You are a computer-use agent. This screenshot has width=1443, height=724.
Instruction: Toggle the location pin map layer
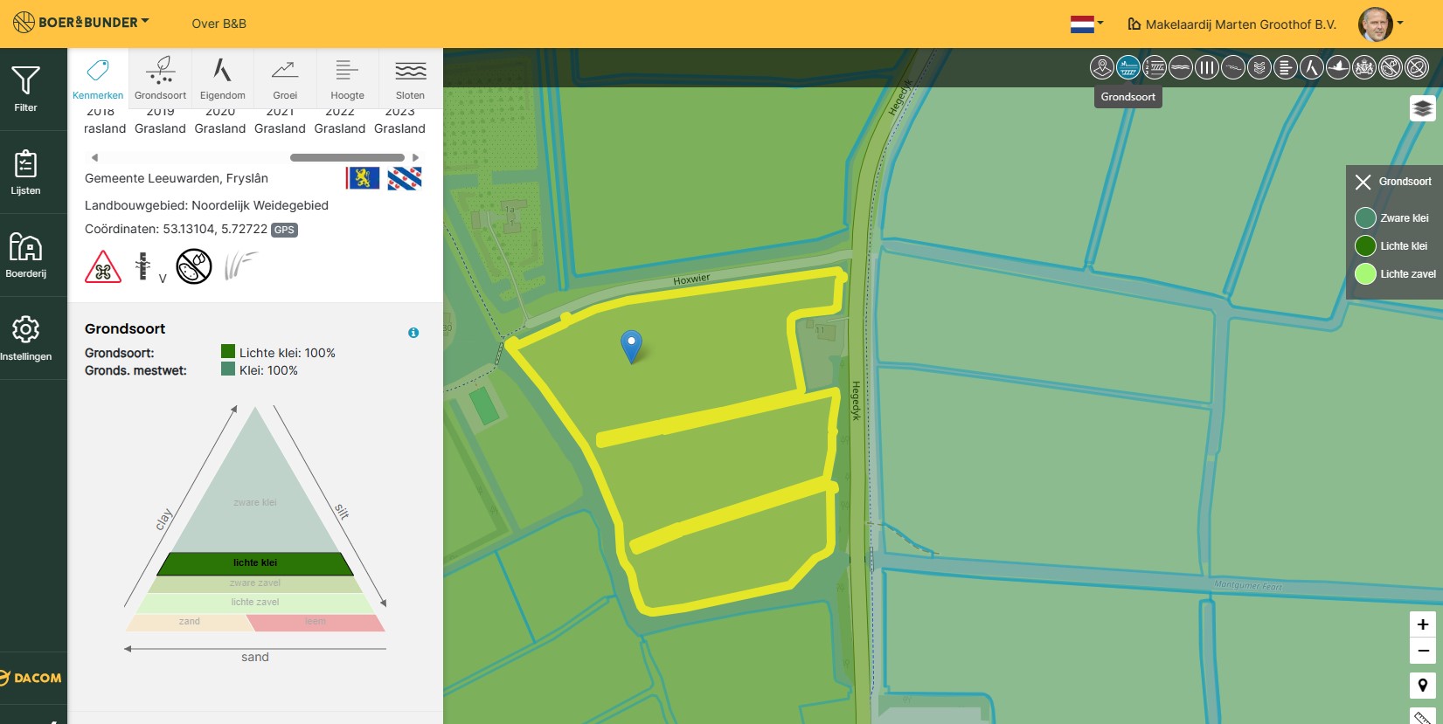tap(1102, 67)
